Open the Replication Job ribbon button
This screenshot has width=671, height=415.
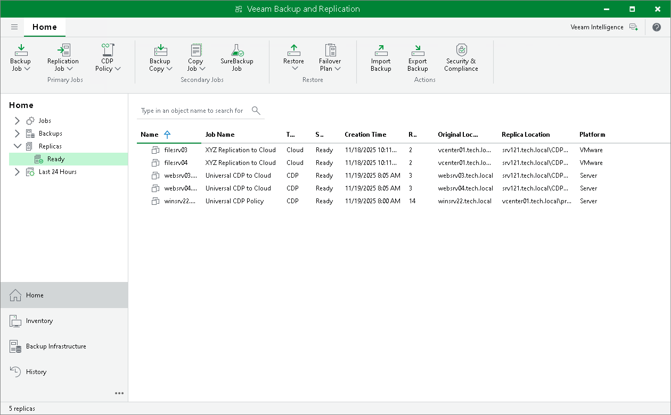point(63,51)
